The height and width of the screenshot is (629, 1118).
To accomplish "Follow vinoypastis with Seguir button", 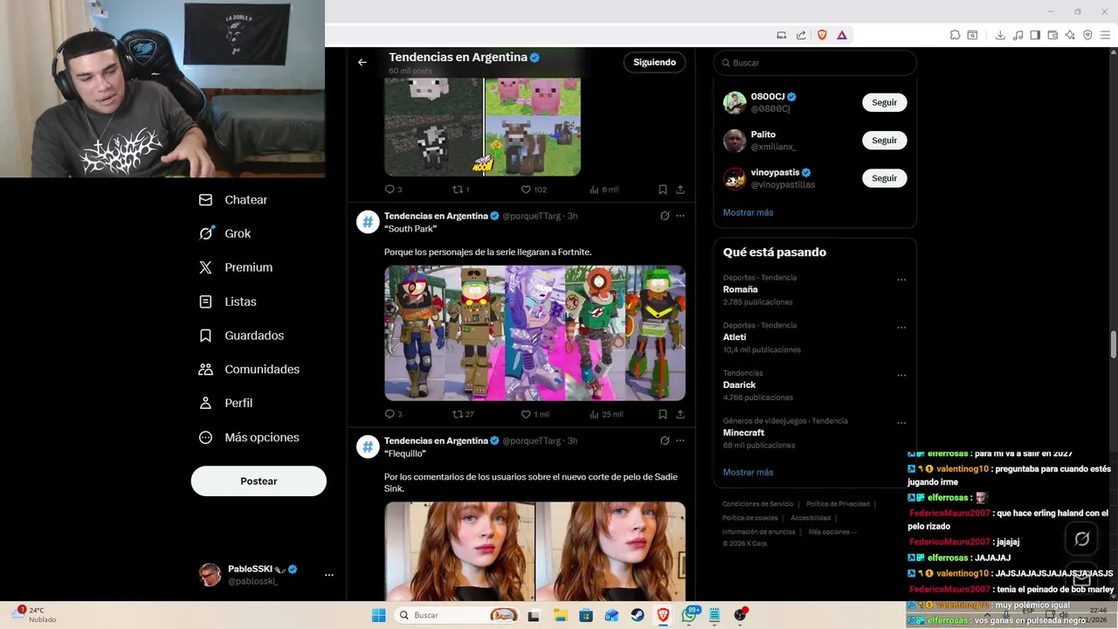I will [x=884, y=178].
